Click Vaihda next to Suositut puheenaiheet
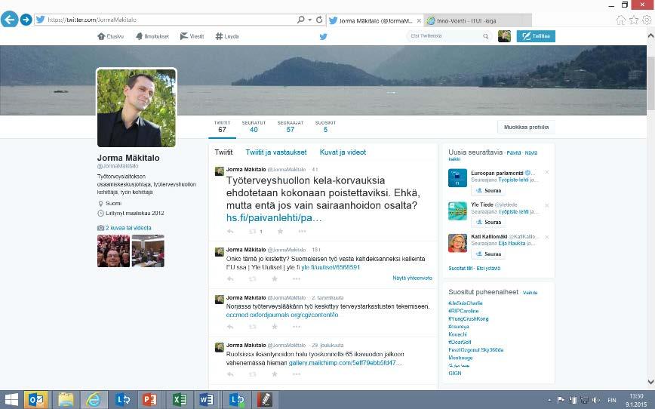 (530, 293)
